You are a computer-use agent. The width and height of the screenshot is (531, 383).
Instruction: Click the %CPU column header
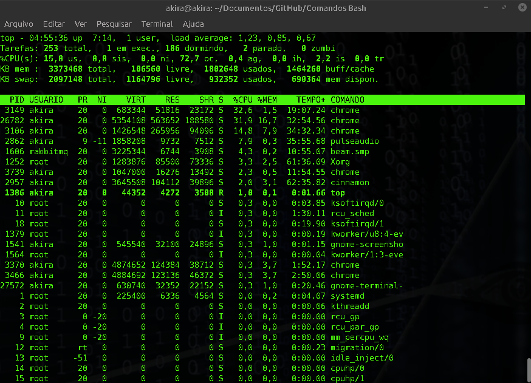243,100
